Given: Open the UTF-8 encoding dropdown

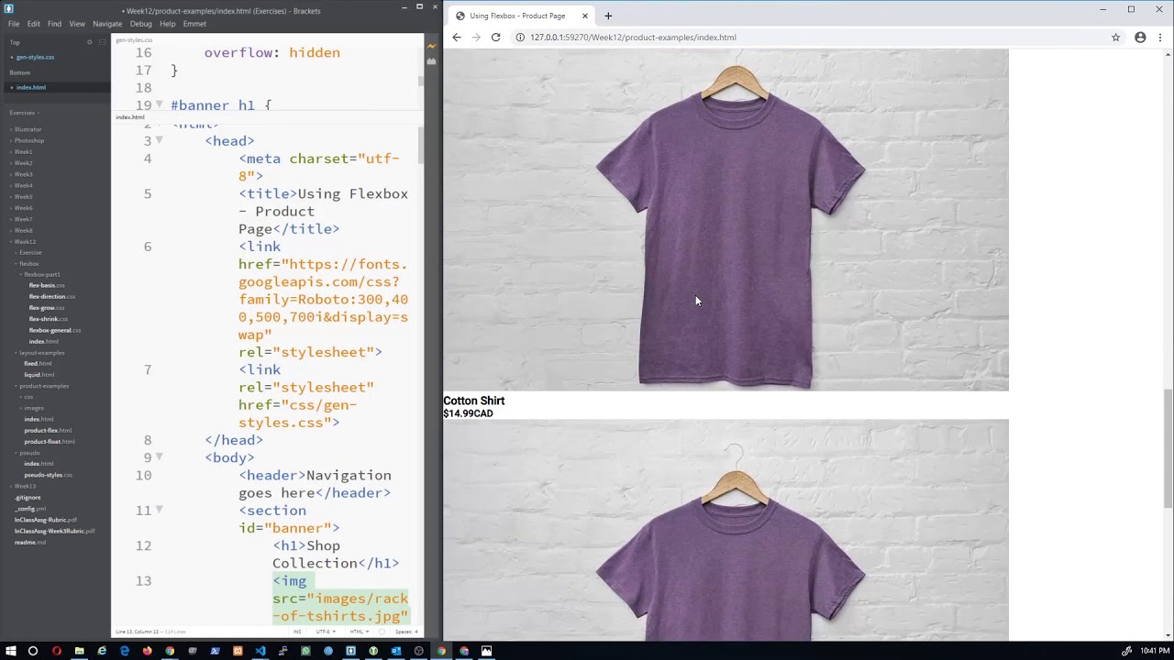Looking at the screenshot, I should pyautogui.click(x=325, y=632).
